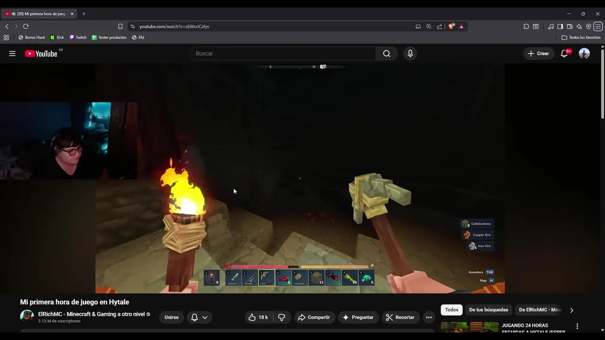Screen dimensions: 605x340
Task: Share the page via the share icon
Action: click(440, 26)
